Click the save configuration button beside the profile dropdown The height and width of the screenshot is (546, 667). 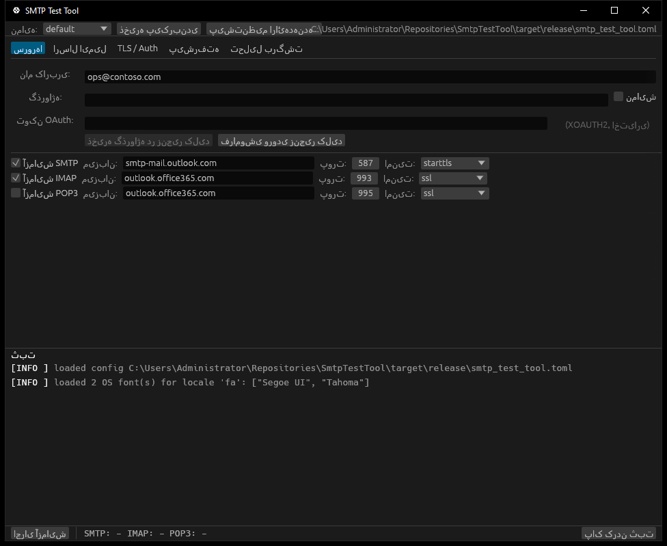pyautogui.click(x=159, y=29)
